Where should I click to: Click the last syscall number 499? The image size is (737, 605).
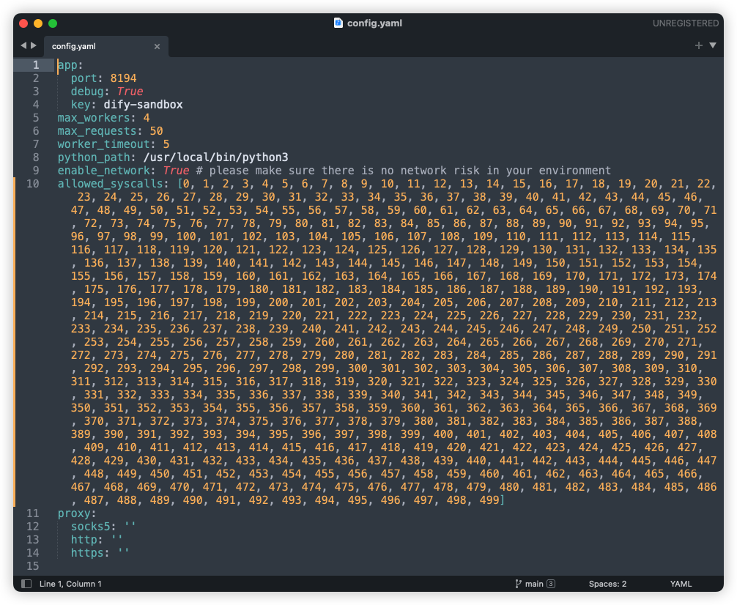coord(489,500)
